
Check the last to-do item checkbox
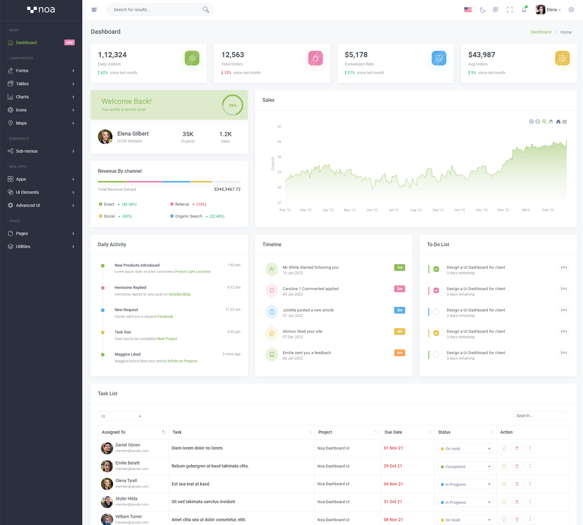click(436, 355)
